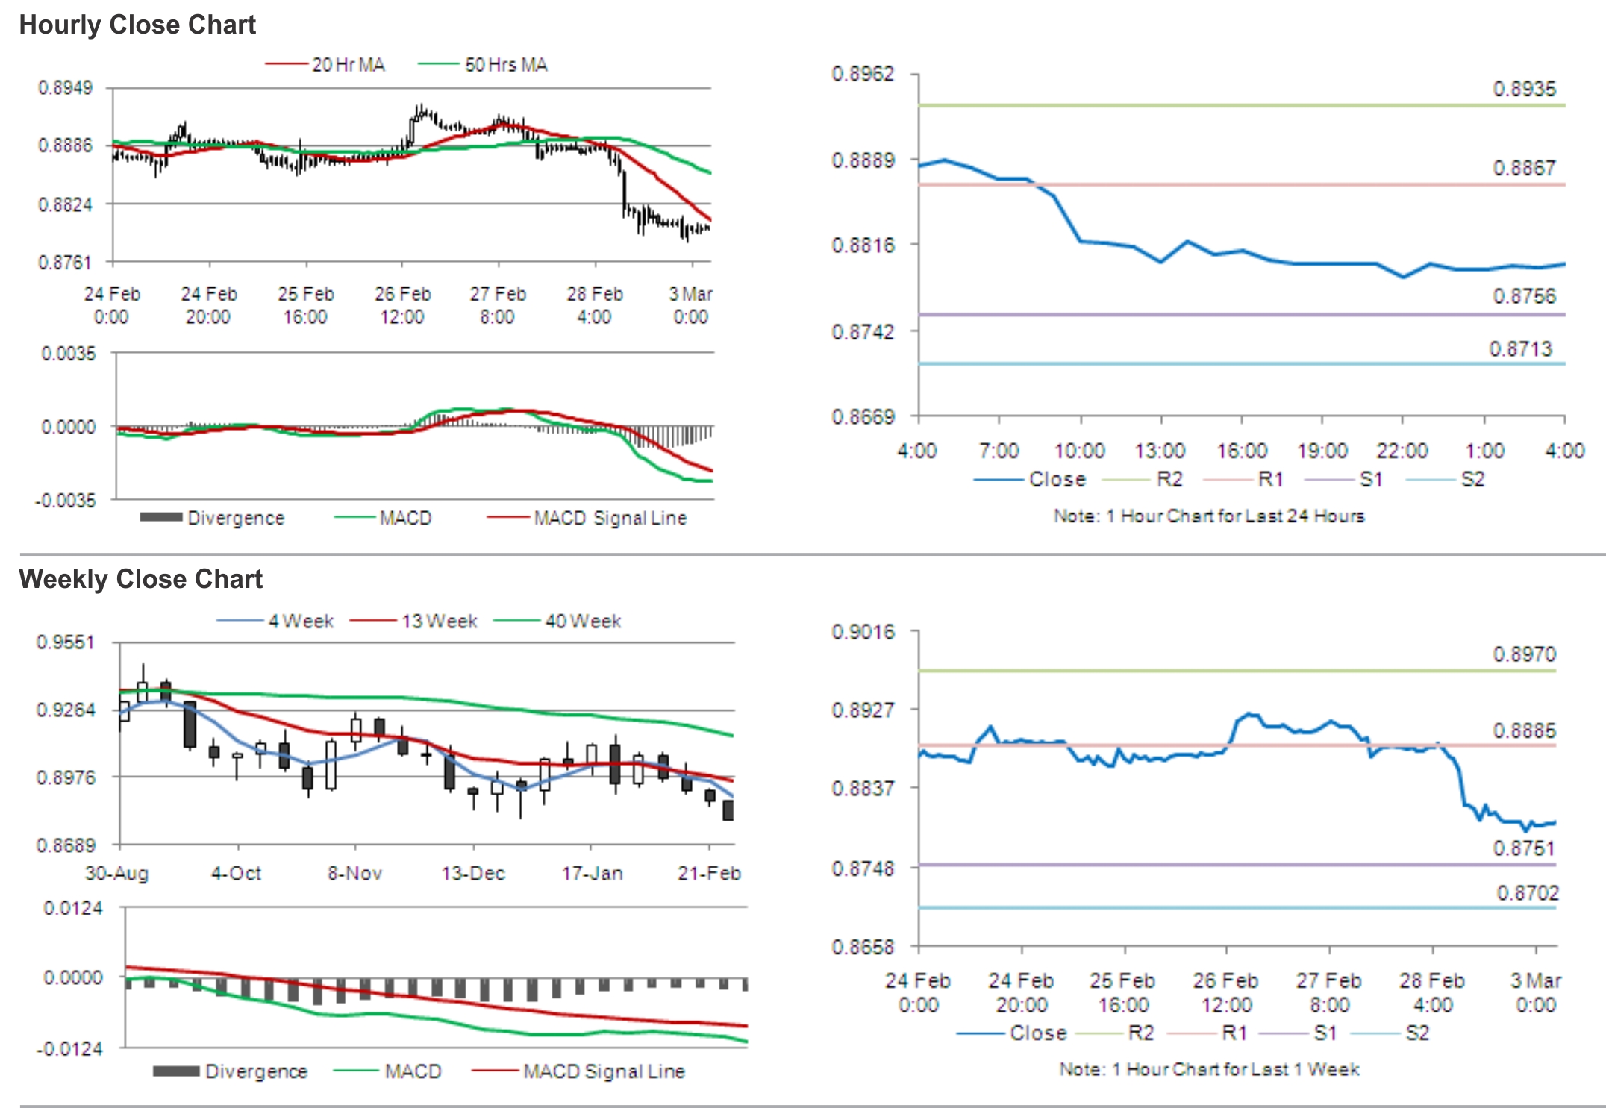Viewport: 1606px width, 1108px height.
Task: Click the 0.8702 S2 level label
Action: [x=1528, y=893]
